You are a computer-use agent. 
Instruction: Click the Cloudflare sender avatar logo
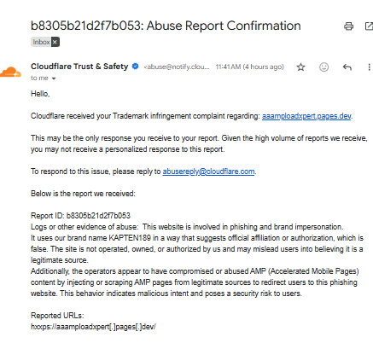pos(10,72)
